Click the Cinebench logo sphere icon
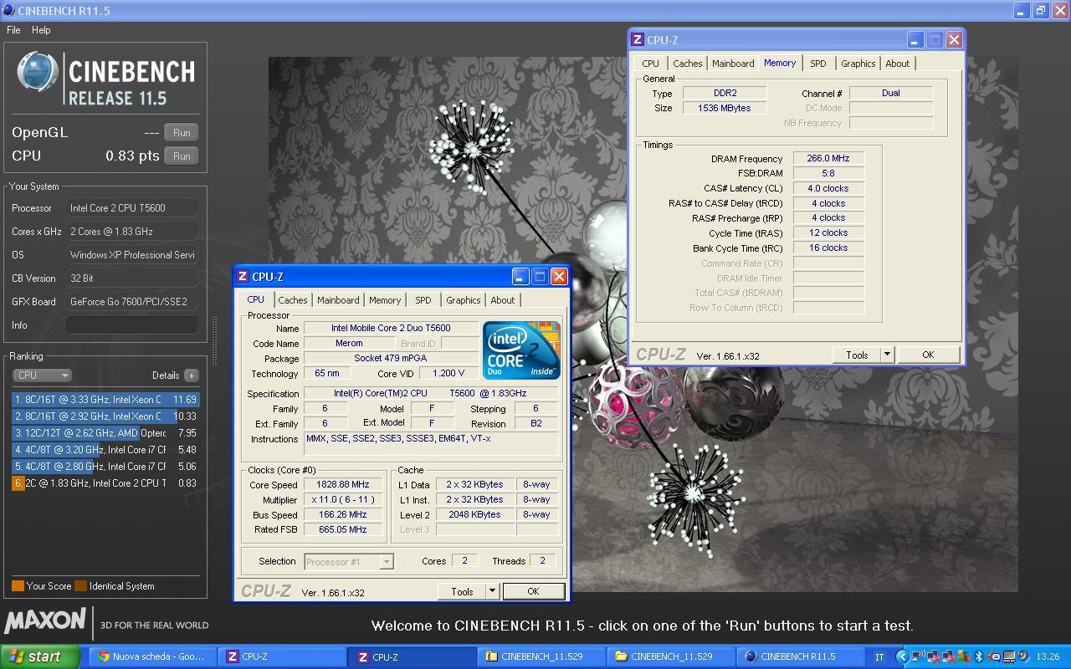This screenshot has width=1071, height=669. (38, 72)
